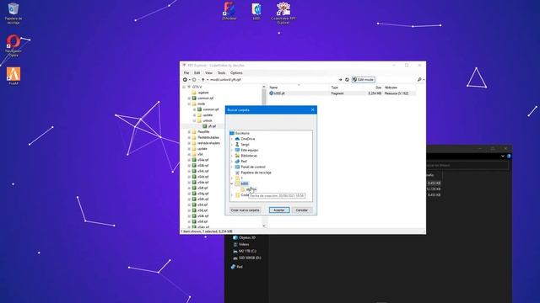Screen dimensions: 540x303
Task: Expand the ribbon chevron in File Explorer
Action: click(503, 156)
